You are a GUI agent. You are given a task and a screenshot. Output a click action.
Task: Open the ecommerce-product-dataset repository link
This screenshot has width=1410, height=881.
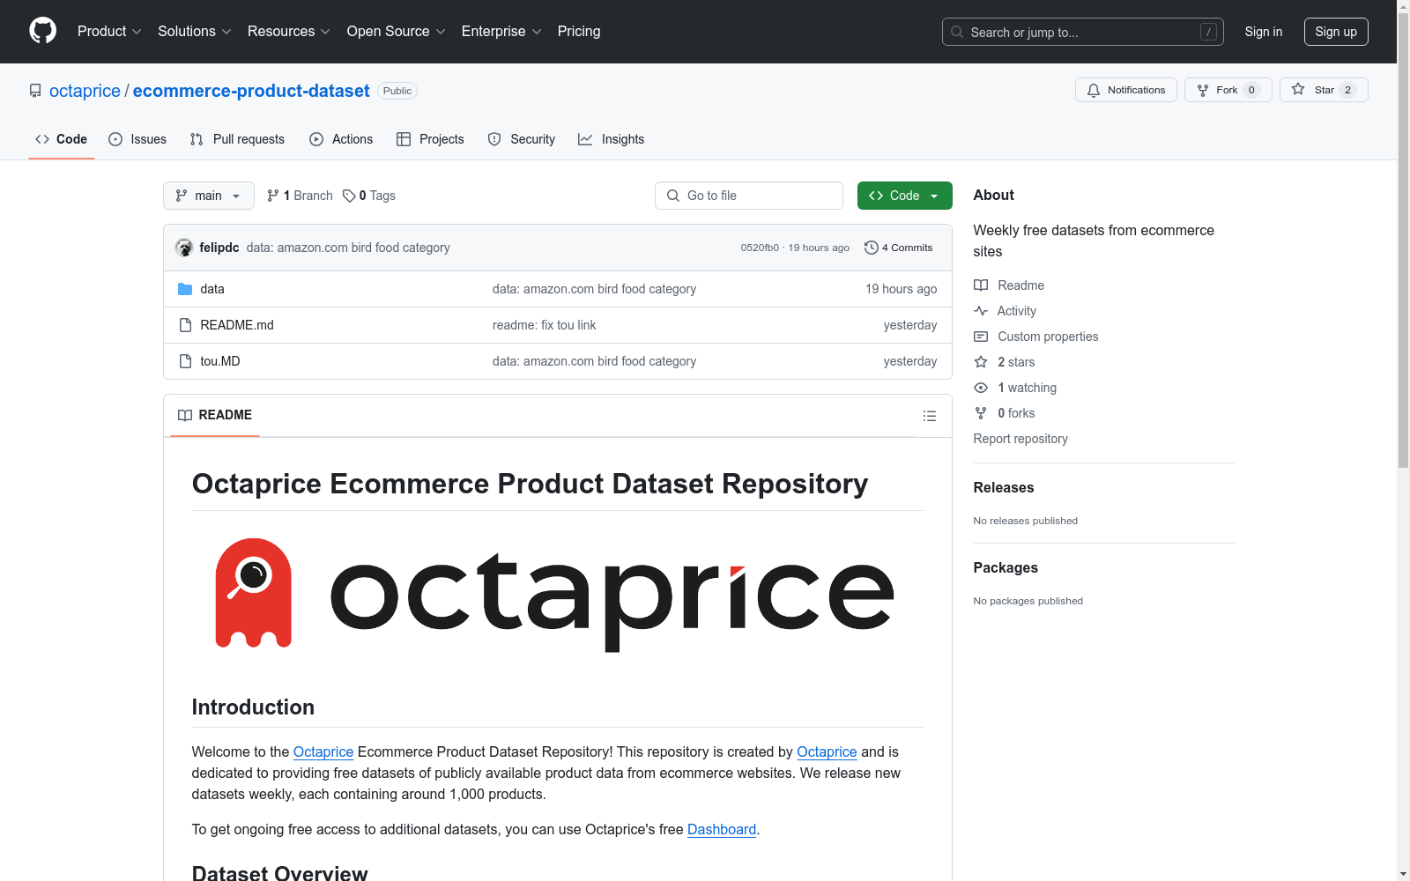tap(251, 91)
